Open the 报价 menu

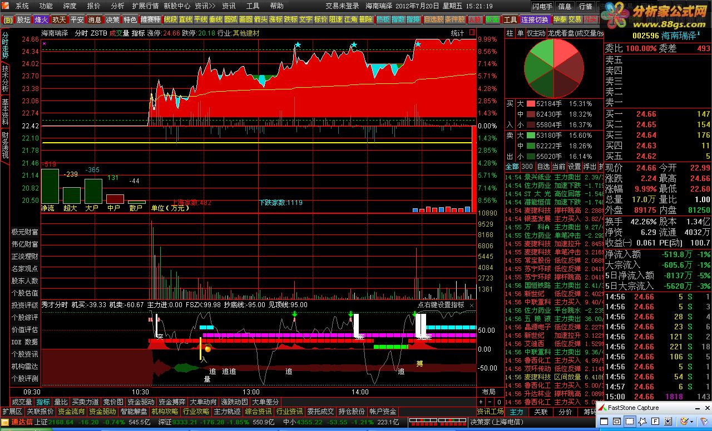94,6
